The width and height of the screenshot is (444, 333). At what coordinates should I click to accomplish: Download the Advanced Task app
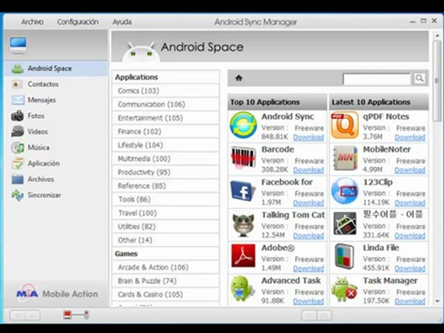coord(308,302)
